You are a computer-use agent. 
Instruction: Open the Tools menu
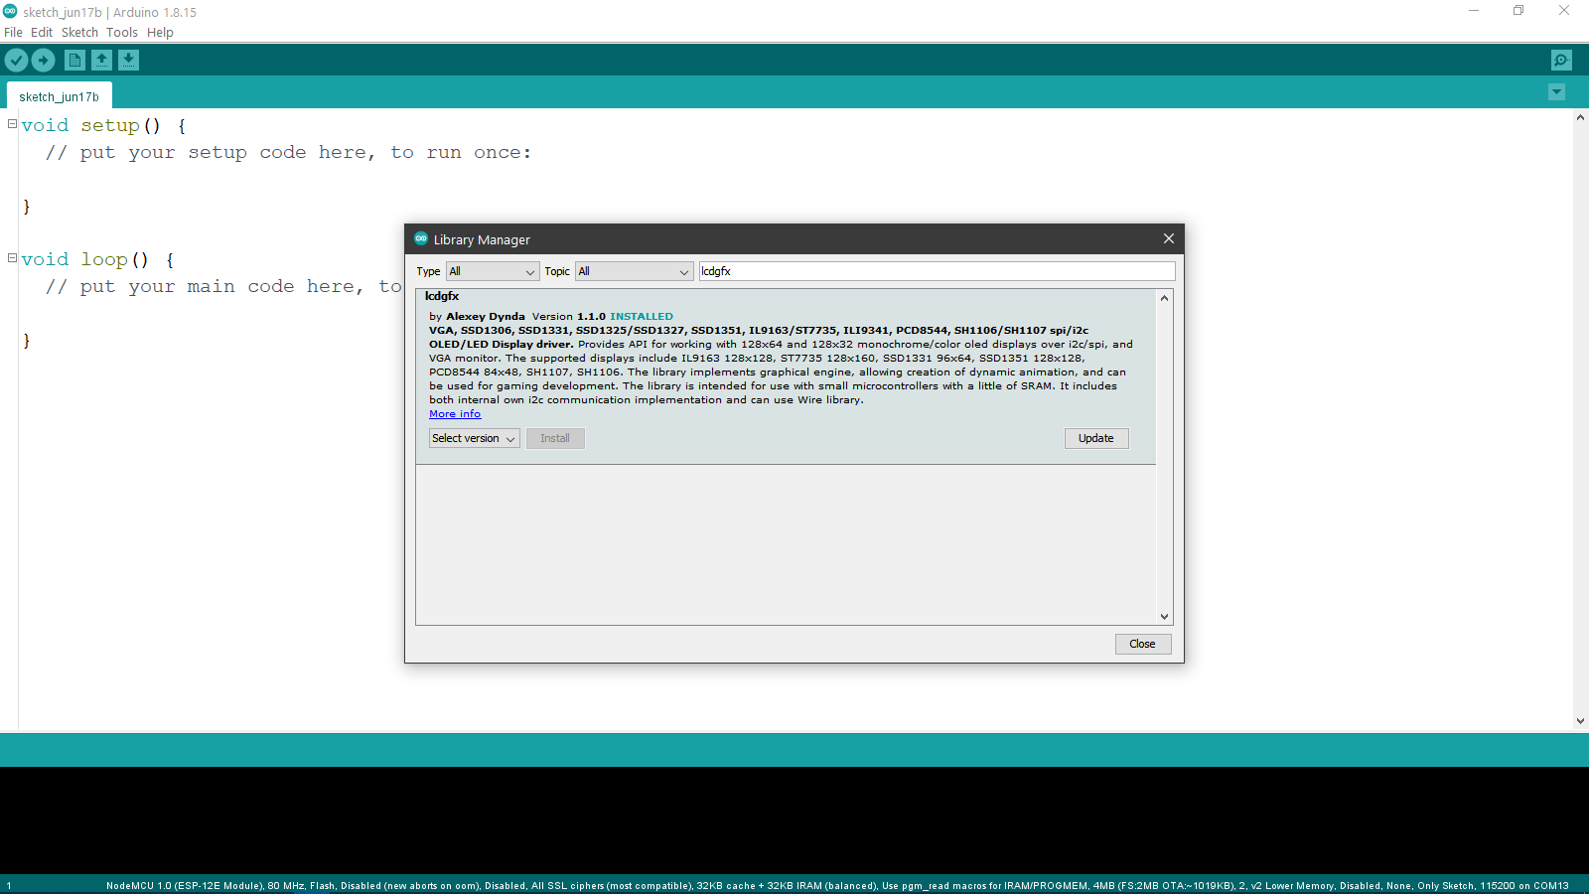[x=122, y=32]
